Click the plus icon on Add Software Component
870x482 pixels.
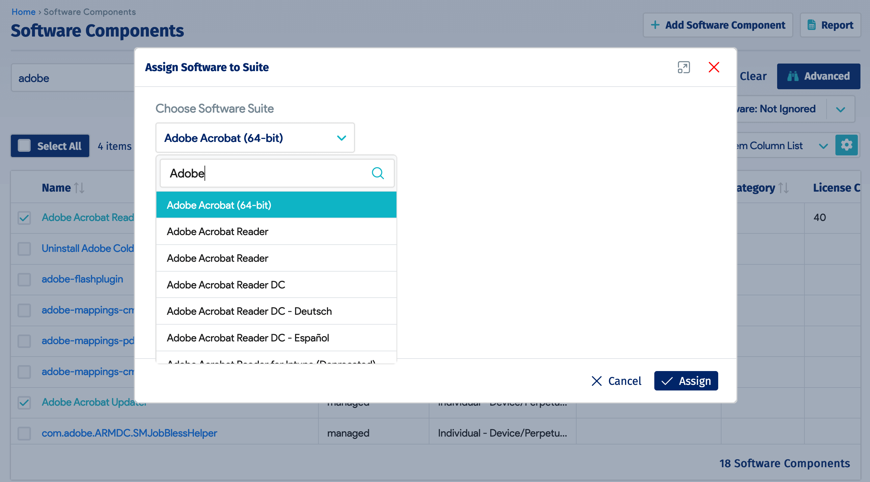tap(656, 25)
